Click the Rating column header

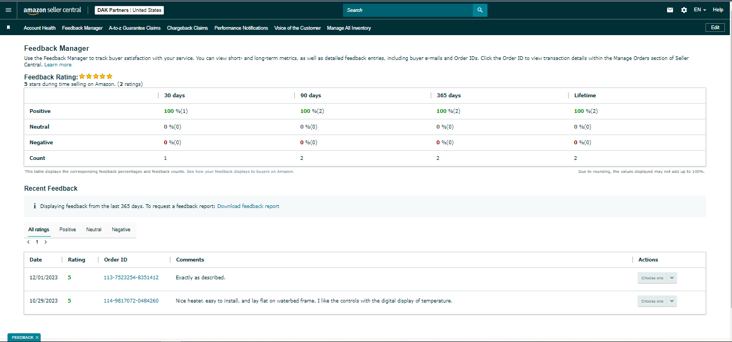pos(77,260)
